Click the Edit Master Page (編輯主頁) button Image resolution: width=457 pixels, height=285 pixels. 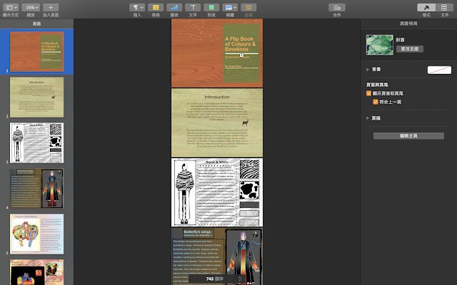(x=408, y=136)
